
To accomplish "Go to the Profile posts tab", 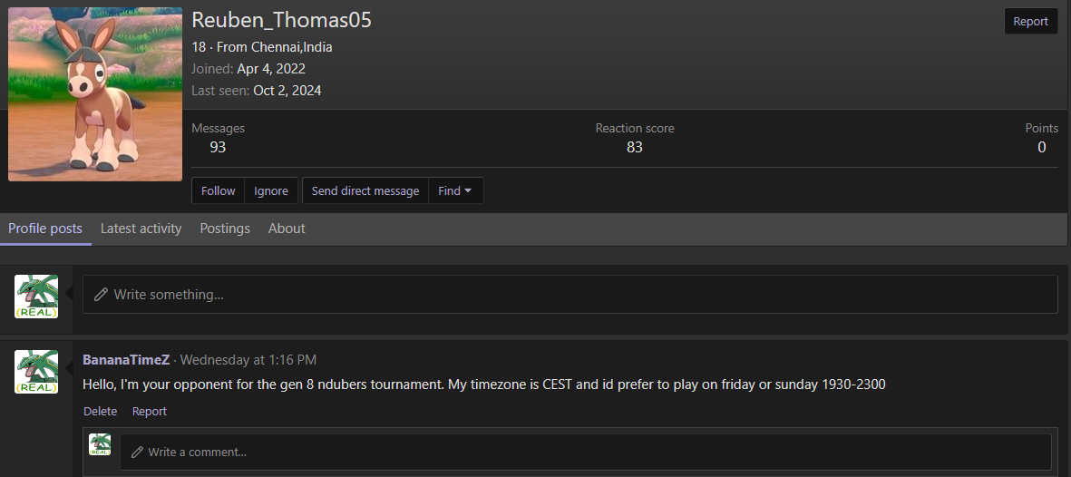I will [45, 229].
